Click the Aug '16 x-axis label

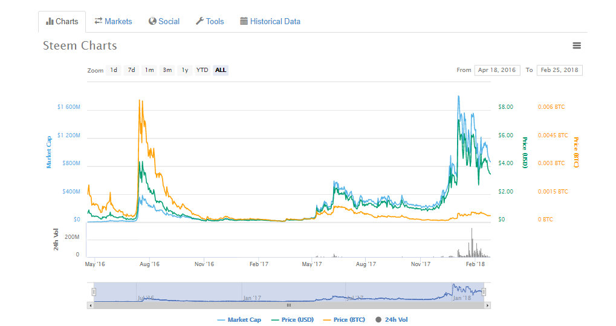pos(150,264)
